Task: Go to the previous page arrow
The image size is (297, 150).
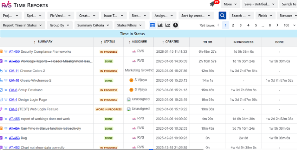Action: [218, 25]
